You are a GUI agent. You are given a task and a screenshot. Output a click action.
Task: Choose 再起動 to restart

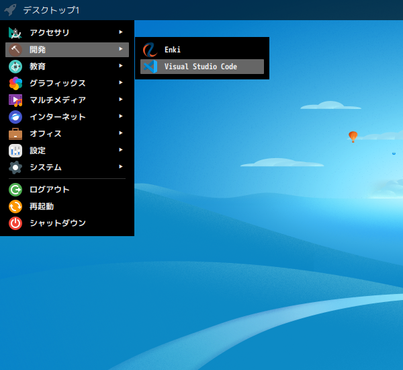(67, 207)
